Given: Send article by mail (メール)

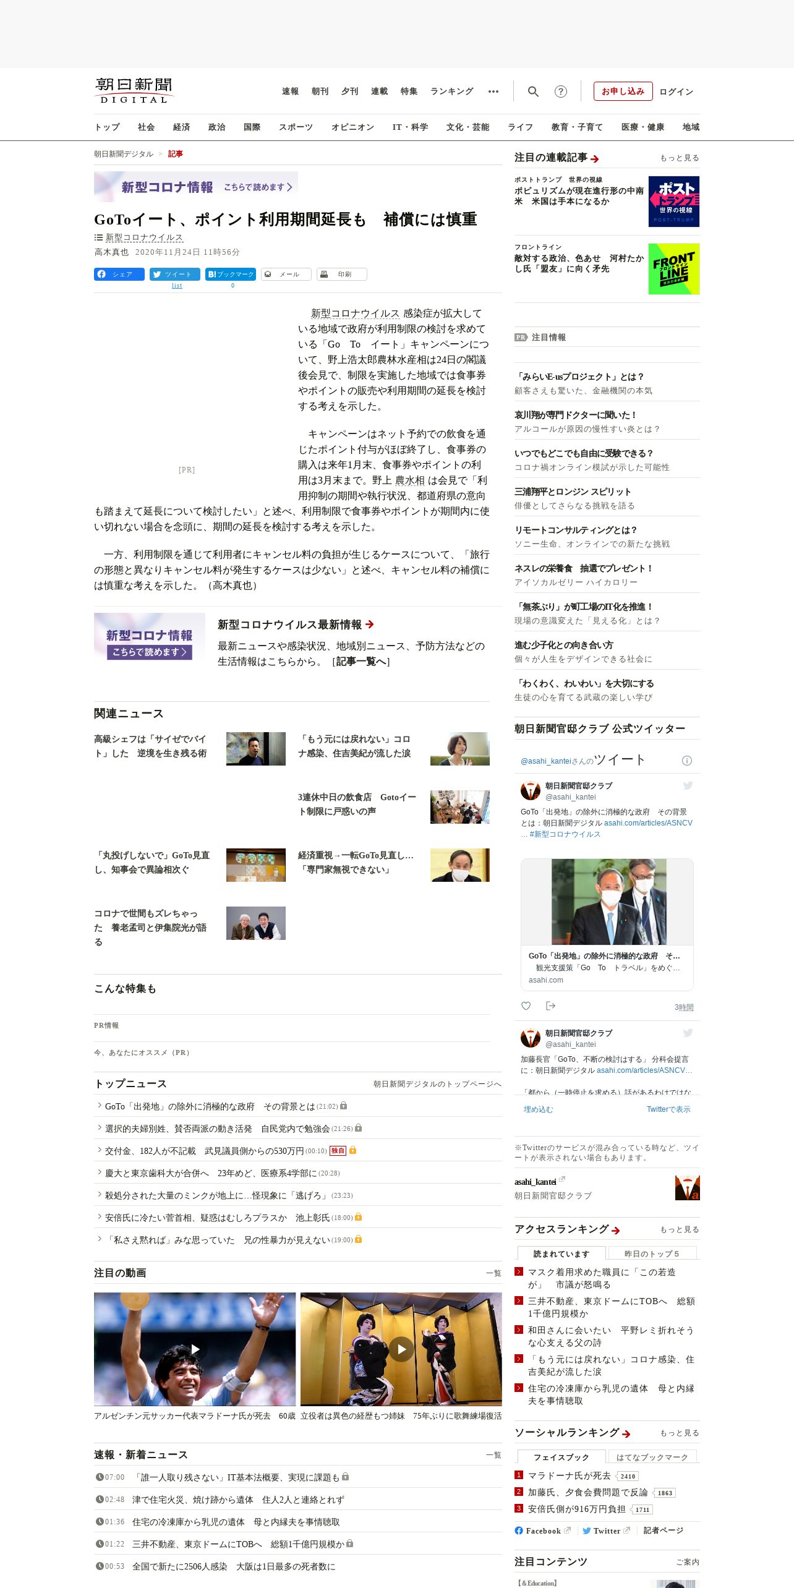Looking at the screenshot, I should tap(286, 274).
